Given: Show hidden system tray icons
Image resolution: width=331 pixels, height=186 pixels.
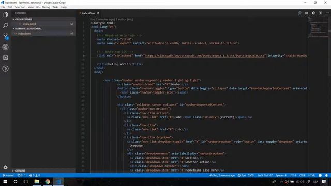Looking at the screenshot, I should pos(281,181).
